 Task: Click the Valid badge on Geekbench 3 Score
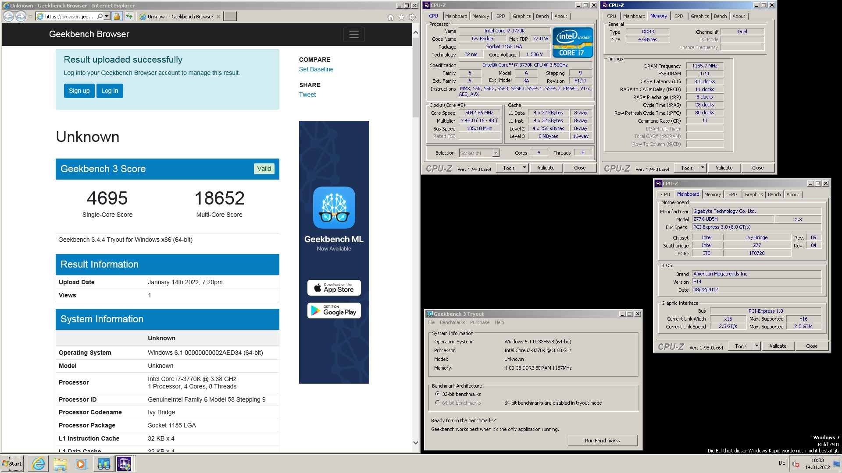(x=264, y=169)
